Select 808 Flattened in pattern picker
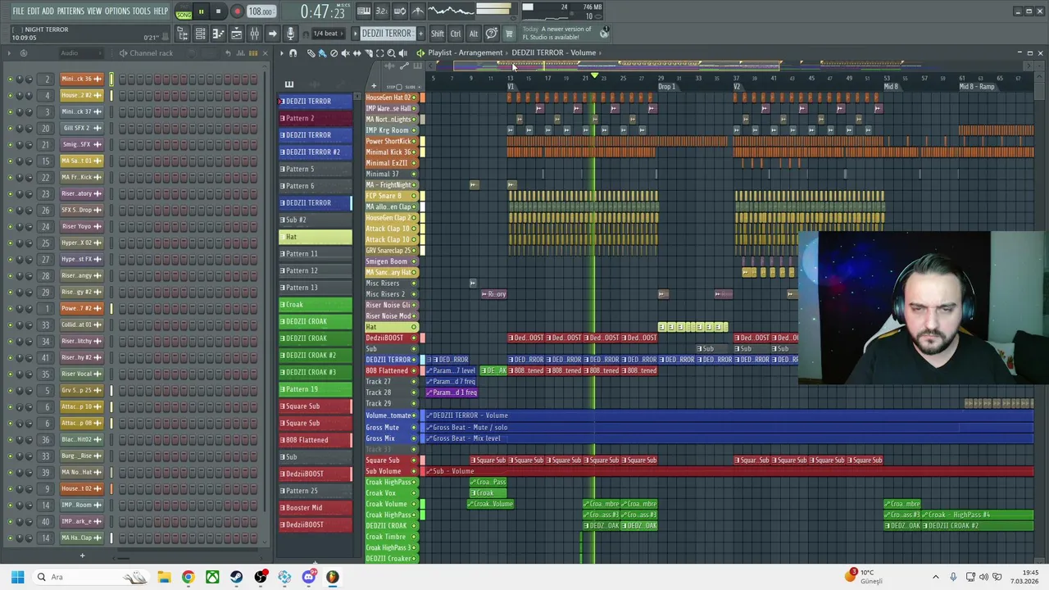Viewport: 1049px width, 590px height. (316, 440)
